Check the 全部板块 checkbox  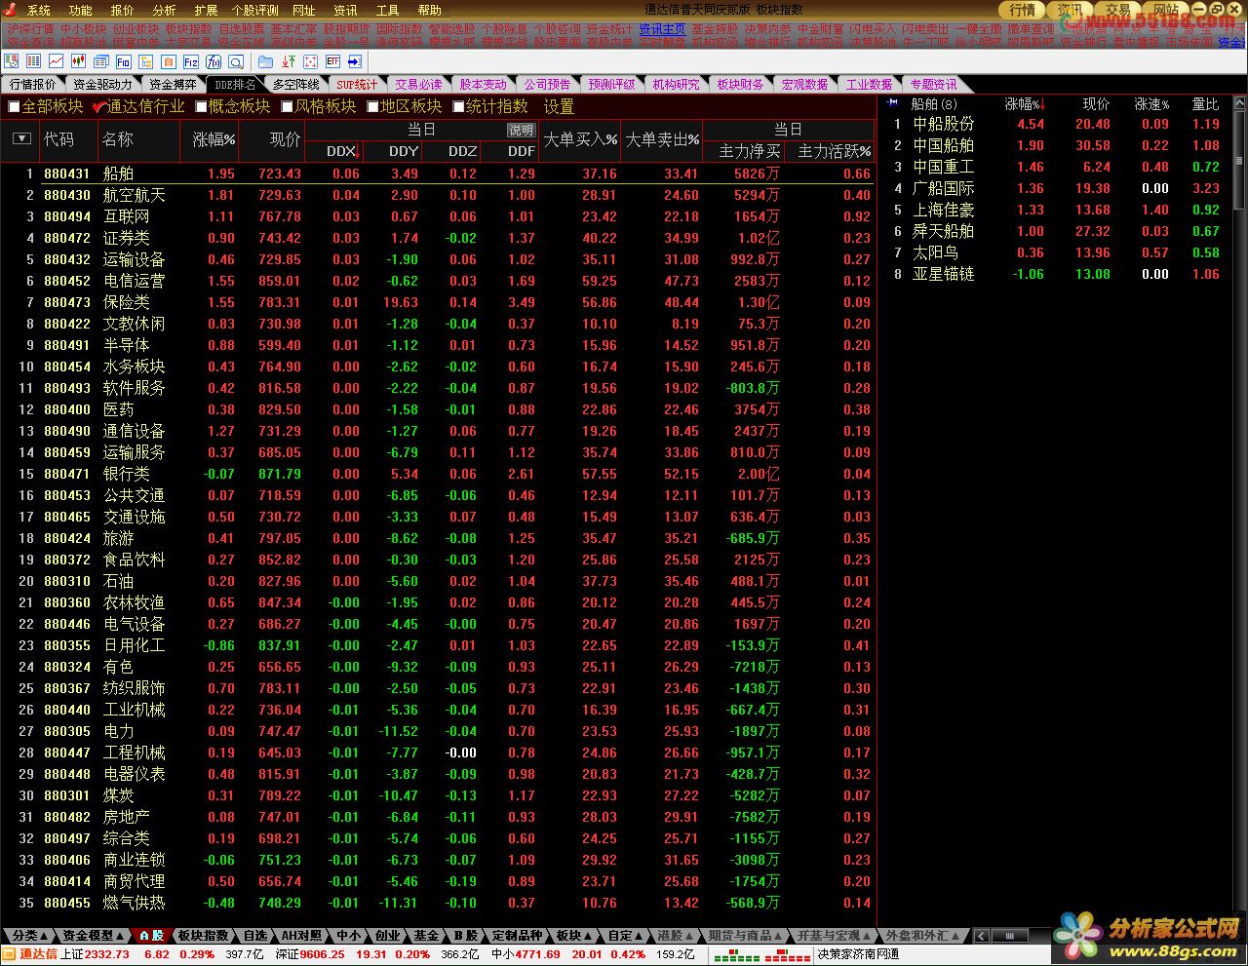pos(14,106)
